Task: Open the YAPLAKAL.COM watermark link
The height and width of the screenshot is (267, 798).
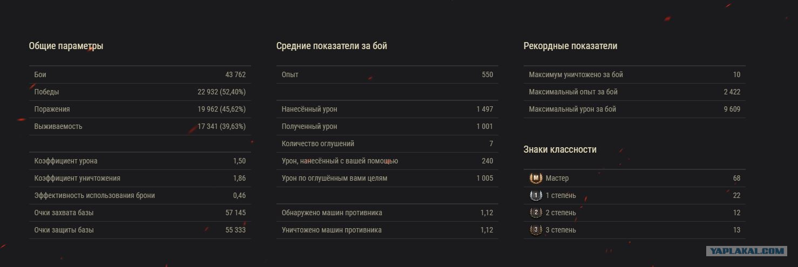Action: click(x=747, y=251)
